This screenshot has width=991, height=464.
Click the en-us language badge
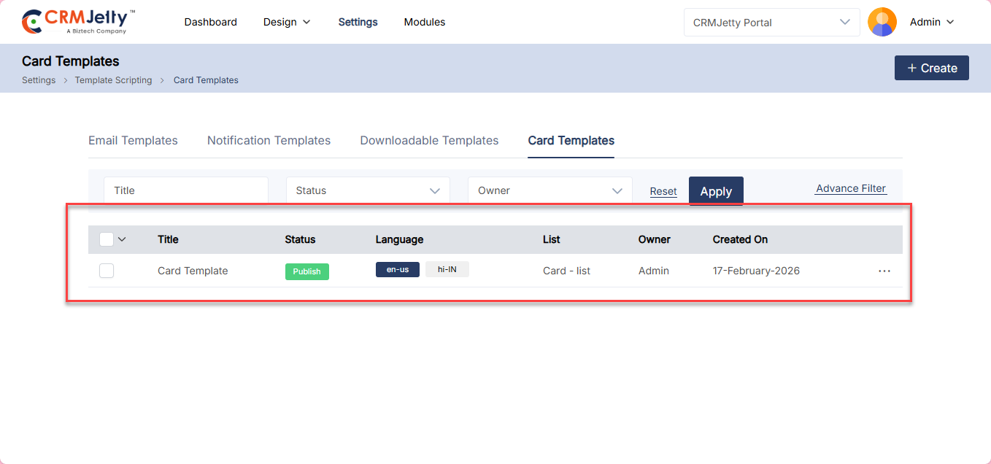(397, 270)
